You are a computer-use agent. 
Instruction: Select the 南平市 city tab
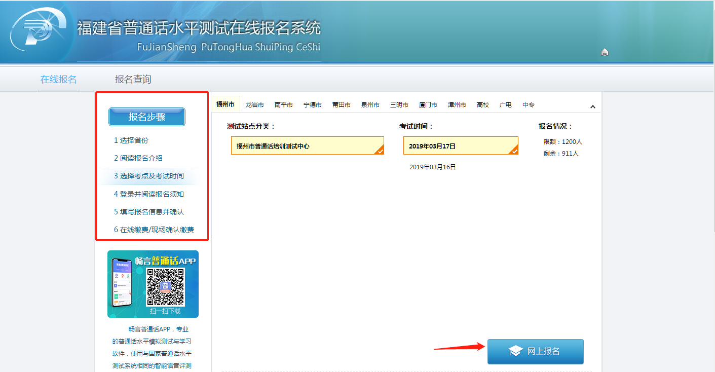(284, 105)
